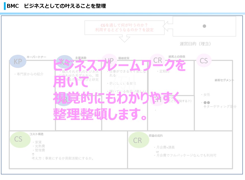Click the ↑ターゲティング部分 note

pyautogui.click(x=220, y=107)
